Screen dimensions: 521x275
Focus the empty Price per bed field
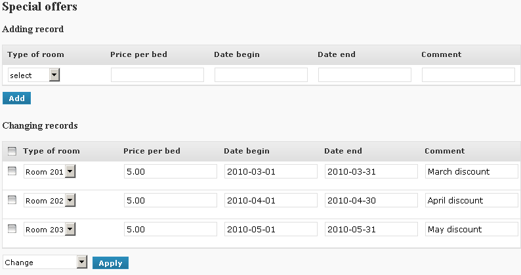(x=157, y=75)
